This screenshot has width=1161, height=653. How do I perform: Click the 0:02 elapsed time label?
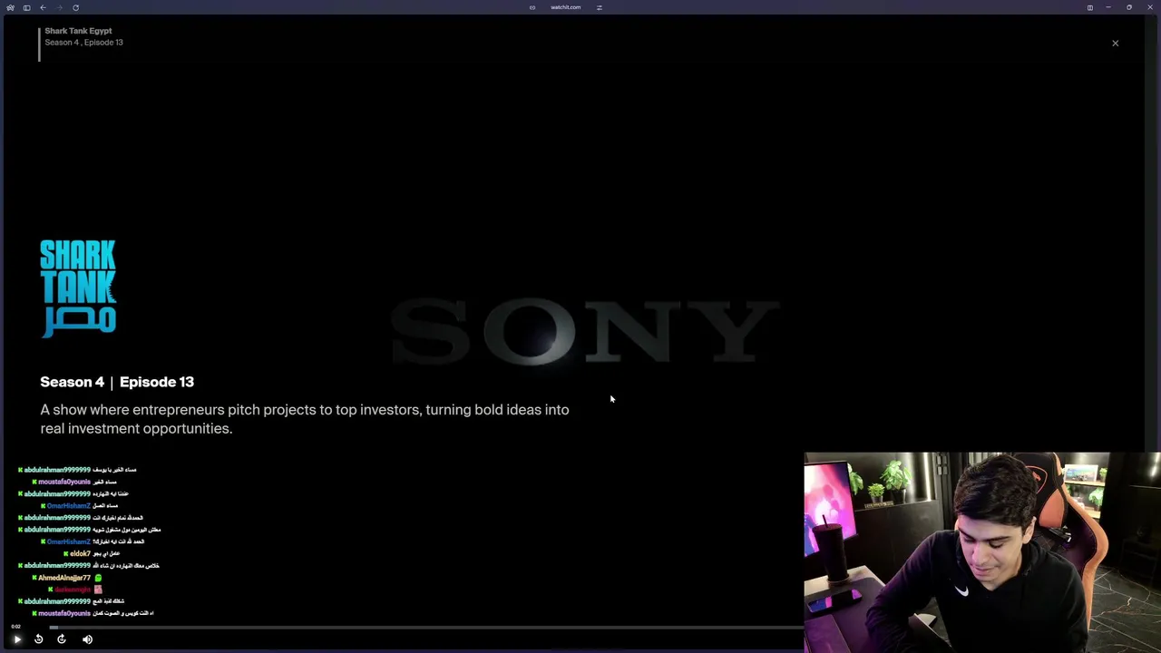pyautogui.click(x=15, y=626)
